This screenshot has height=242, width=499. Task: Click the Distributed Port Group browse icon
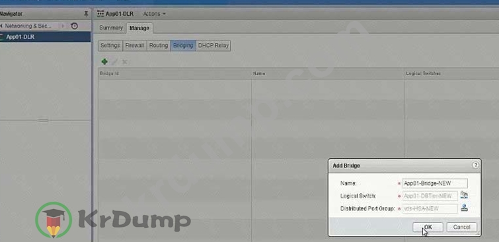465,208
